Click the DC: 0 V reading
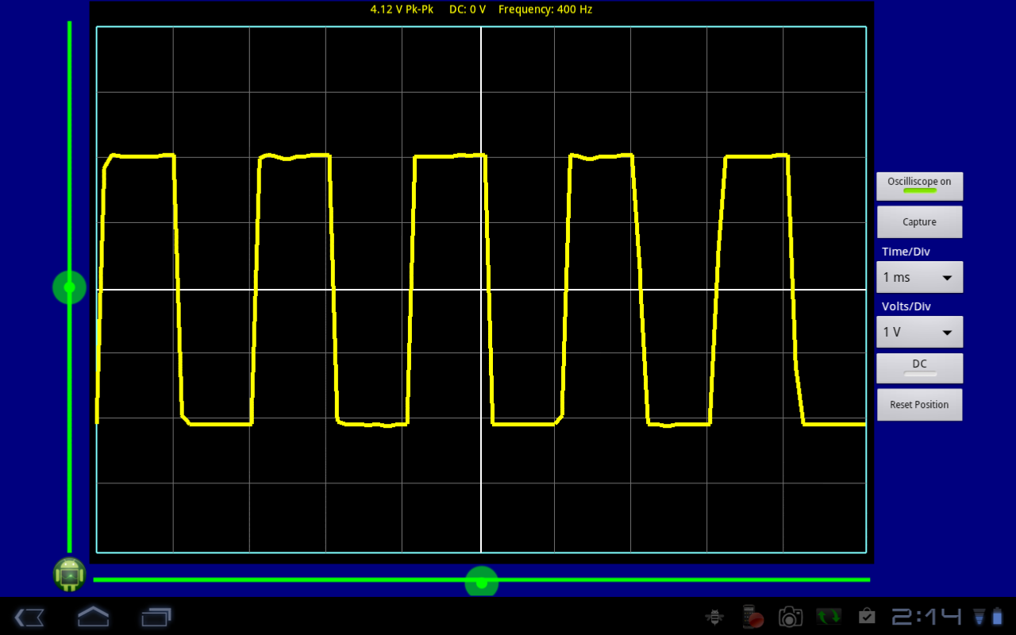Image resolution: width=1016 pixels, height=635 pixels. 467,10
